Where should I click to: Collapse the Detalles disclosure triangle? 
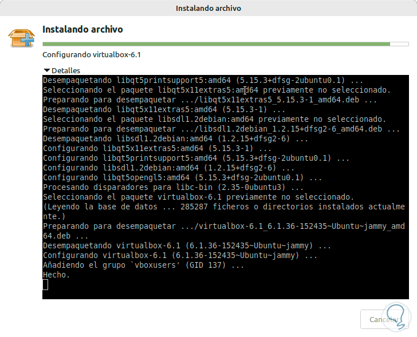pos(47,70)
